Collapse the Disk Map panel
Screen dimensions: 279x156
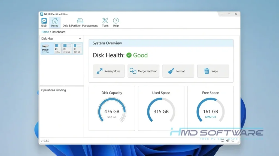point(80,38)
